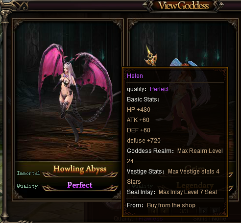
Task: Click the Goddess Realm line in tooltip
Action: point(175,156)
